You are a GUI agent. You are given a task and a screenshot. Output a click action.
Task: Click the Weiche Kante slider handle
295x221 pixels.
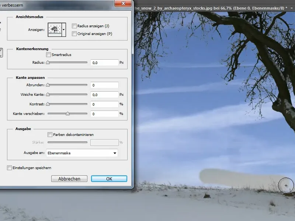[x=48, y=94]
